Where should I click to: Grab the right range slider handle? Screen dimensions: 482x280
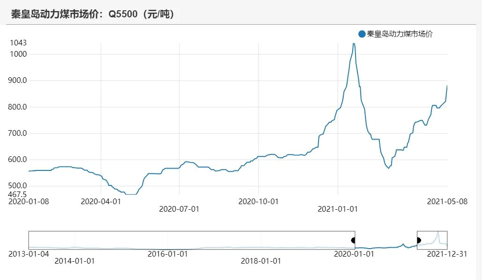(x=418, y=240)
